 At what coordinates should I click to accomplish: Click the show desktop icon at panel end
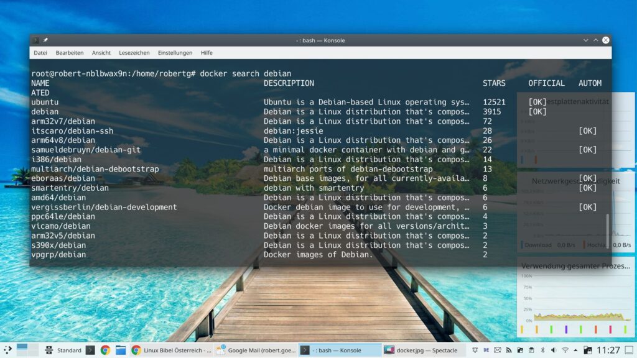(x=629, y=350)
